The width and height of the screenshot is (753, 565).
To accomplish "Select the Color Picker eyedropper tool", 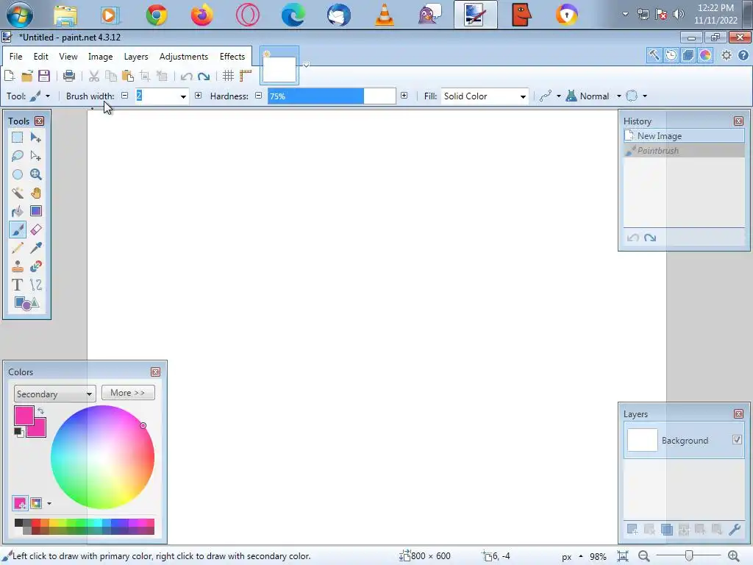I will tap(35, 248).
